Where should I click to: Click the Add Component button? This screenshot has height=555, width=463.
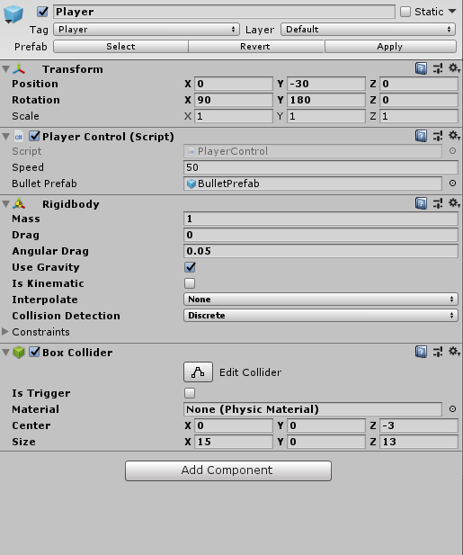click(x=228, y=470)
